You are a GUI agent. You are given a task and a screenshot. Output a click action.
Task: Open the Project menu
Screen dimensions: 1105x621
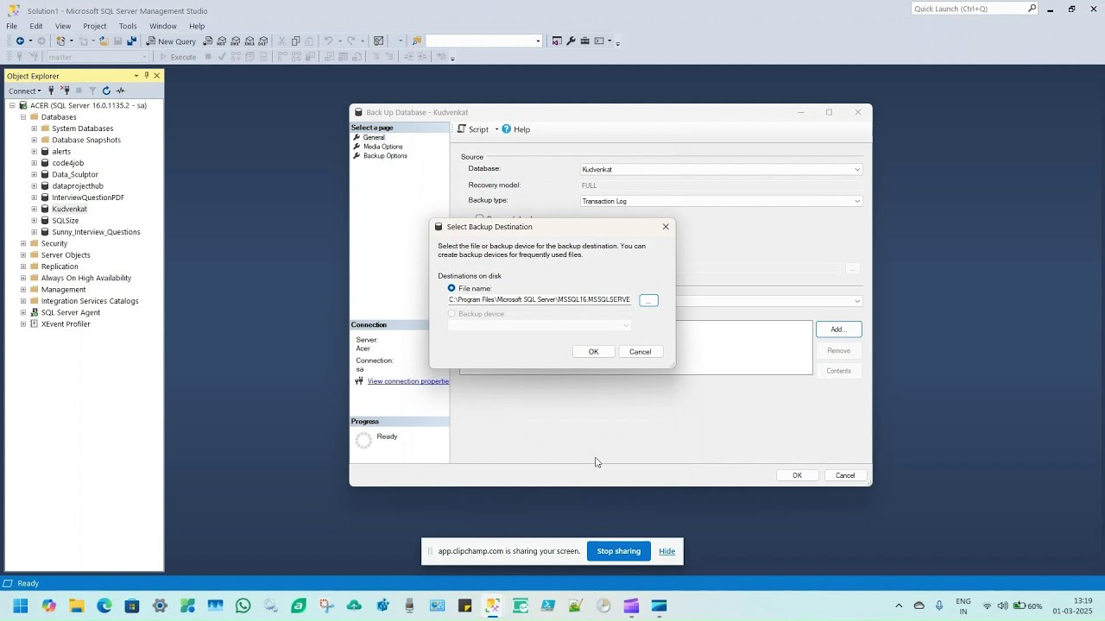coord(95,26)
